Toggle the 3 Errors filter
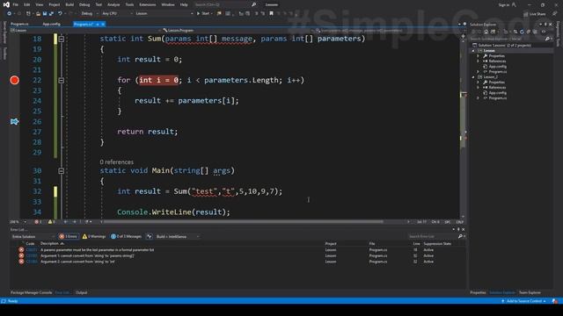This screenshot has width=563, height=316. coord(69,236)
